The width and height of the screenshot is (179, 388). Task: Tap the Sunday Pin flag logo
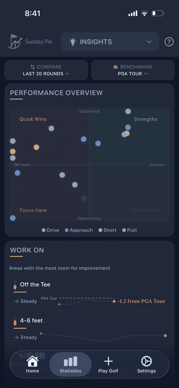point(15,42)
